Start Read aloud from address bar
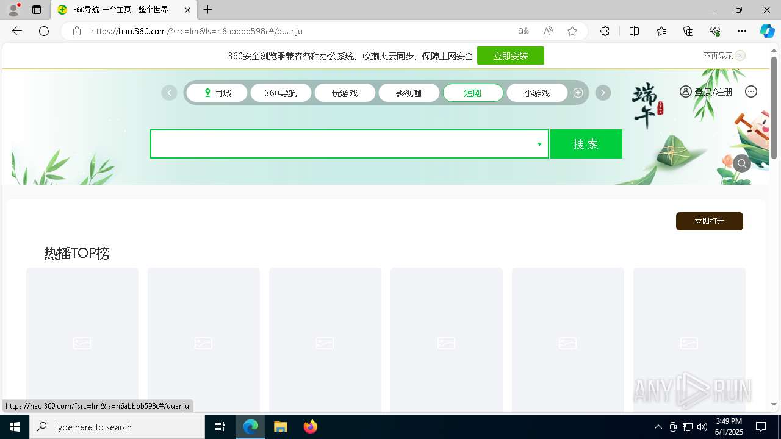Screen dimensions: 781x439 click(548, 31)
